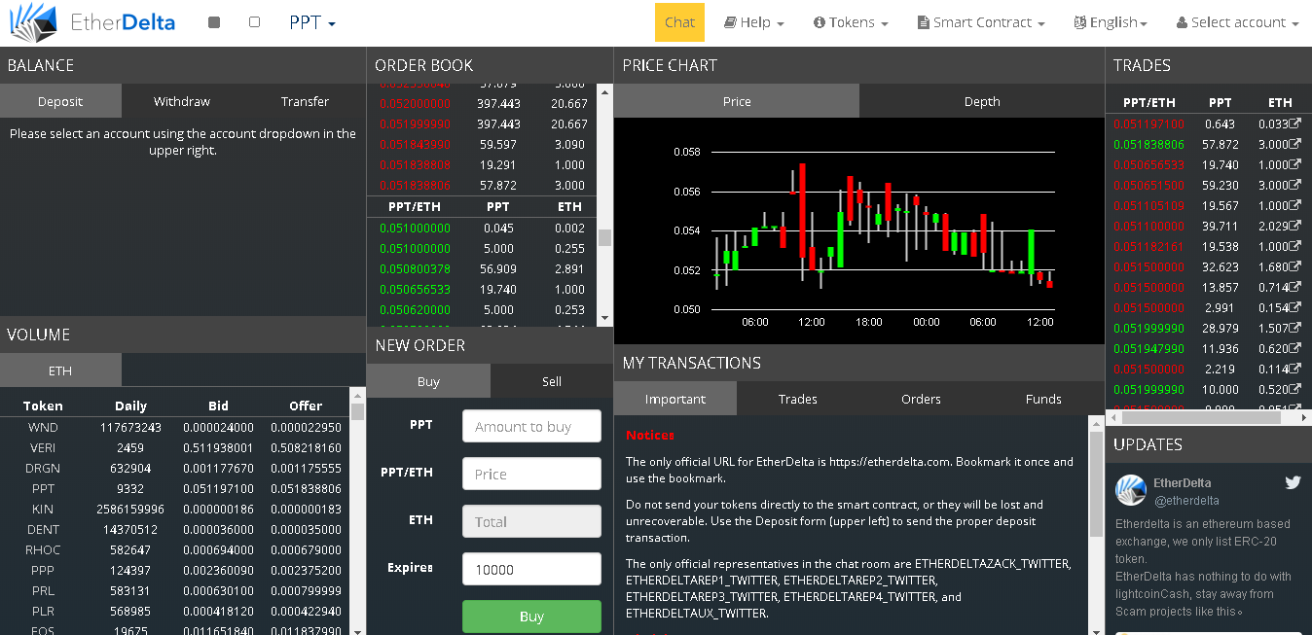Click the yellow Chat button
The image size is (1312, 635).
(679, 22)
